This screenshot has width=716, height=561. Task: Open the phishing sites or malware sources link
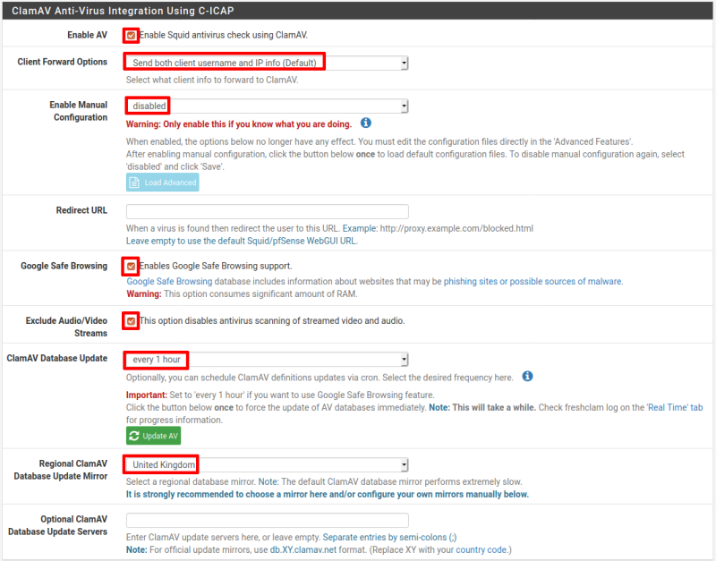coord(533,281)
